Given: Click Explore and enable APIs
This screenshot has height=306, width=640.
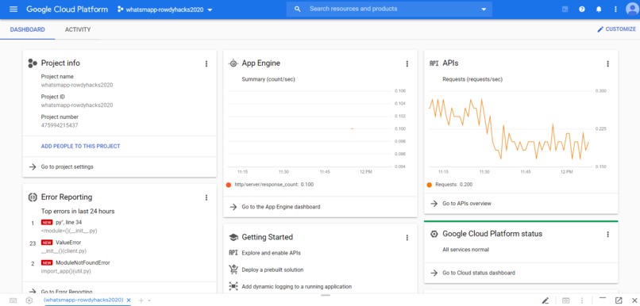Looking at the screenshot, I should click(271, 253).
